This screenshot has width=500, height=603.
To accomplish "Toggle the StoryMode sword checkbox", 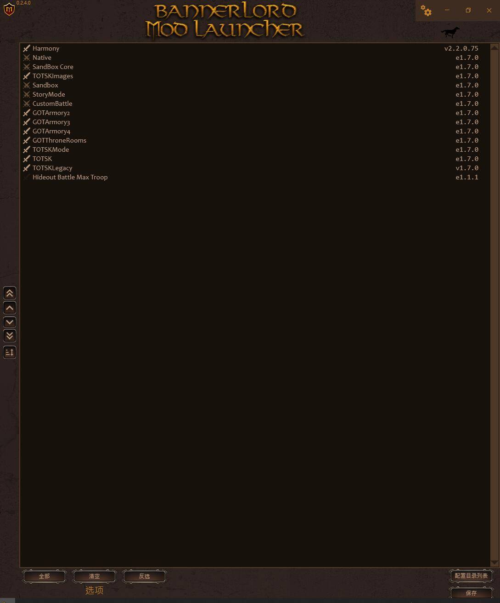I will (x=27, y=94).
